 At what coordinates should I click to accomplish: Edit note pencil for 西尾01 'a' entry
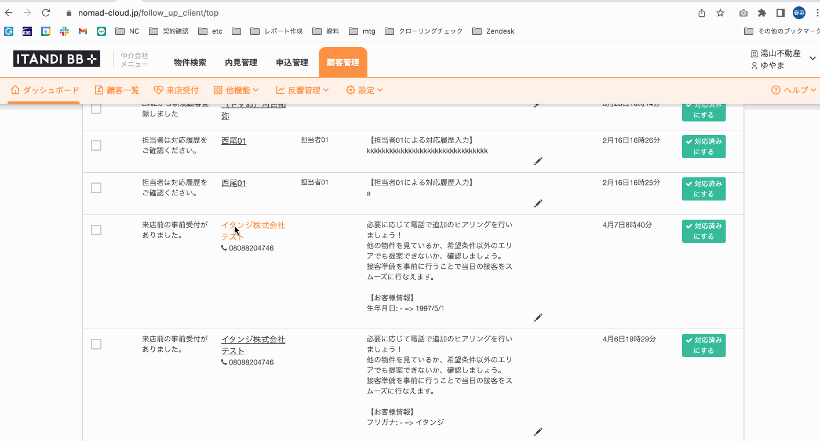point(538,203)
